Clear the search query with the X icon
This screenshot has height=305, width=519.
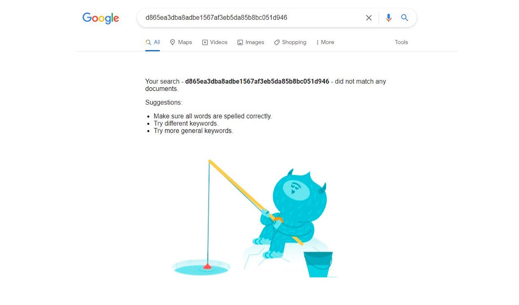(x=369, y=18)
